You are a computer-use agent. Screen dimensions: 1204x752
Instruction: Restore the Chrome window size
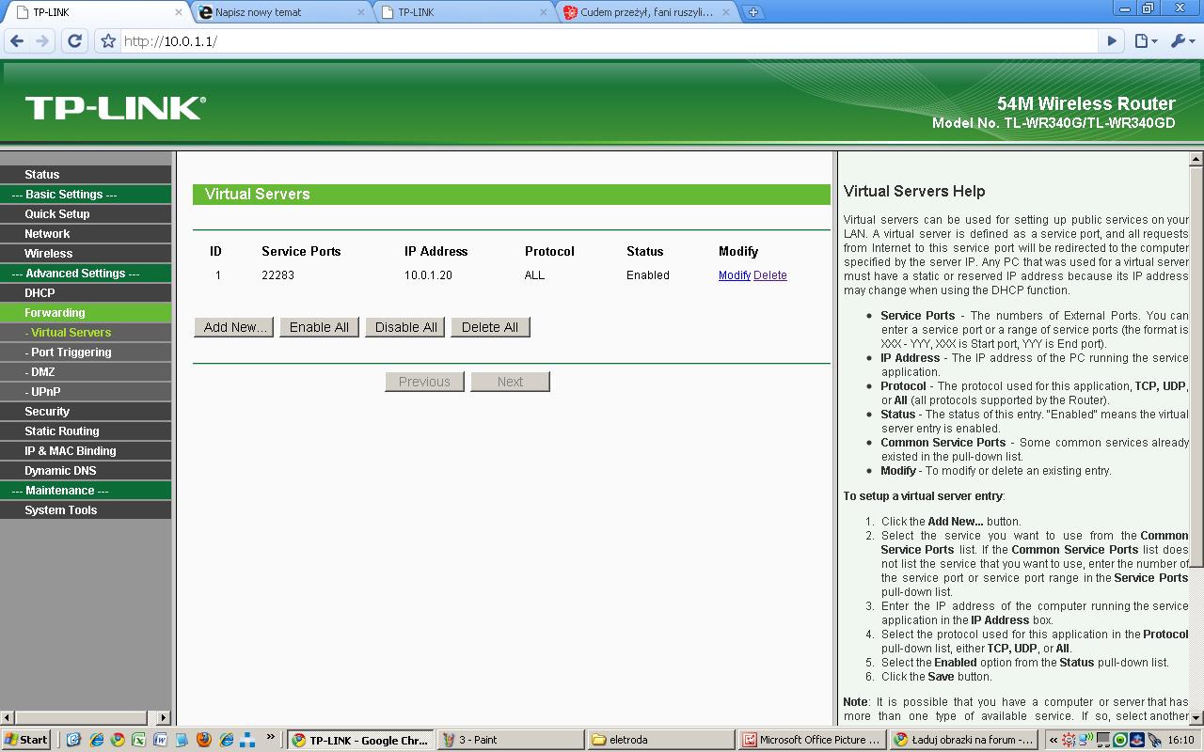[1147, 8]
